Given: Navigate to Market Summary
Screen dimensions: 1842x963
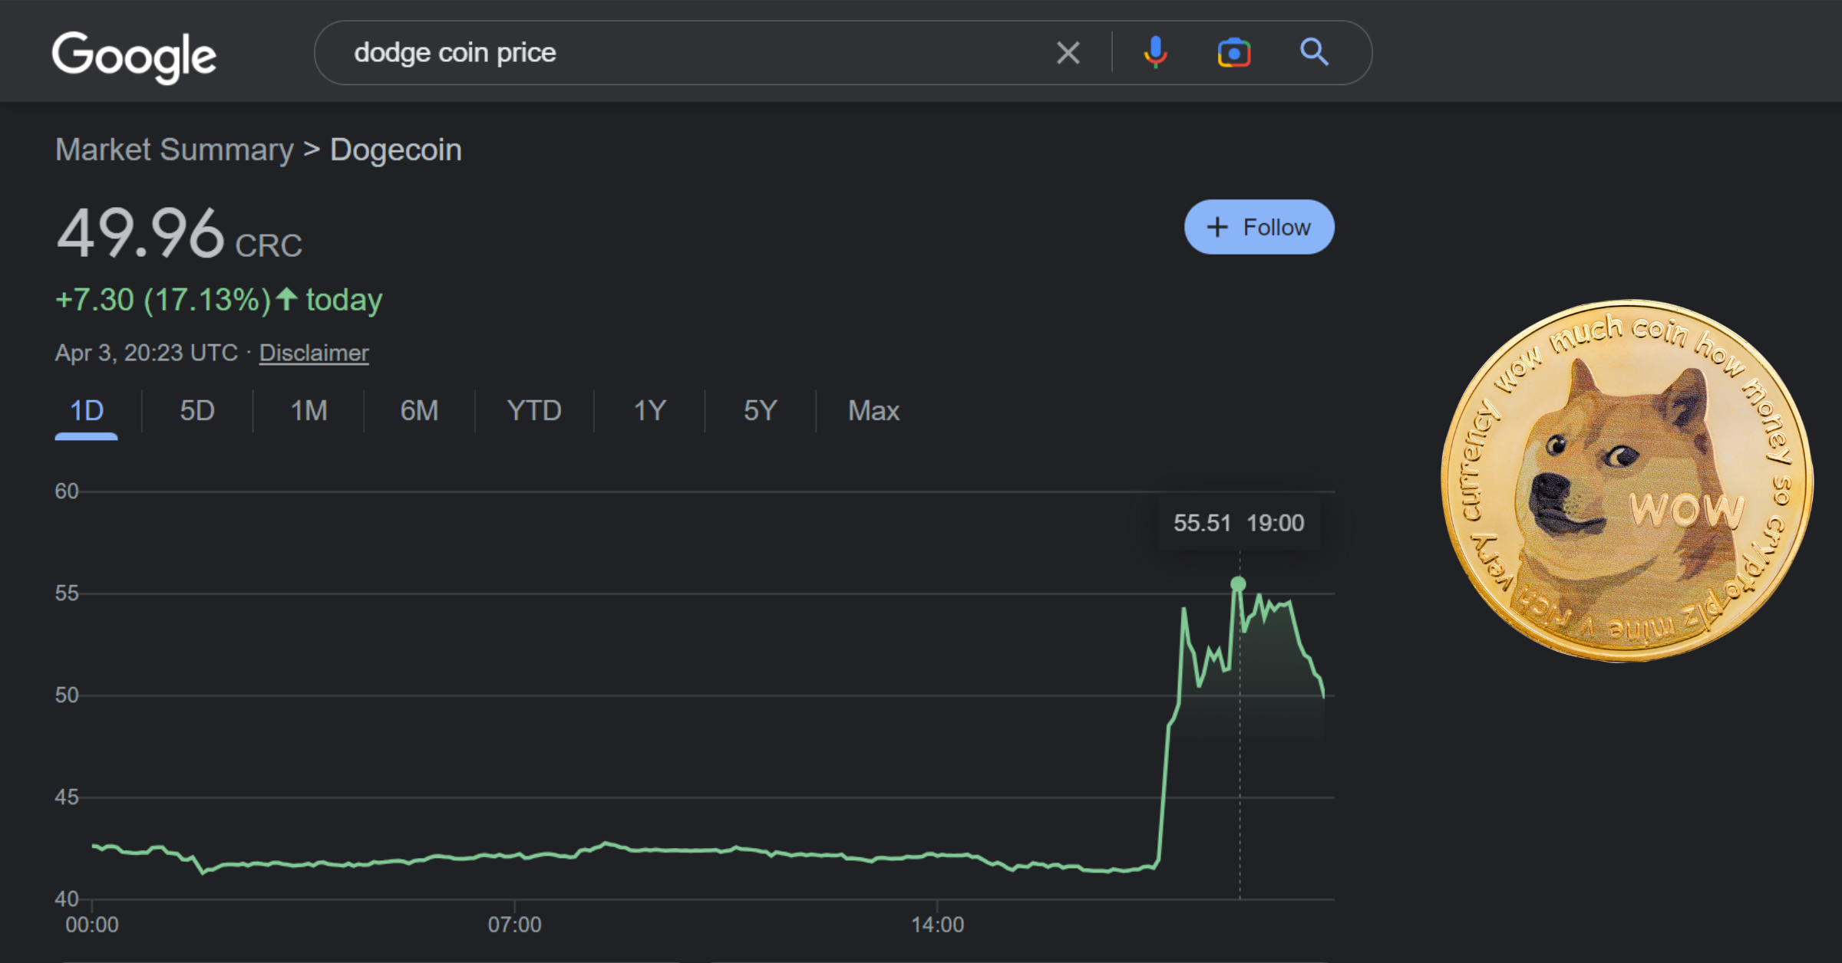Looking at the screenshot, I should (173, 150).
